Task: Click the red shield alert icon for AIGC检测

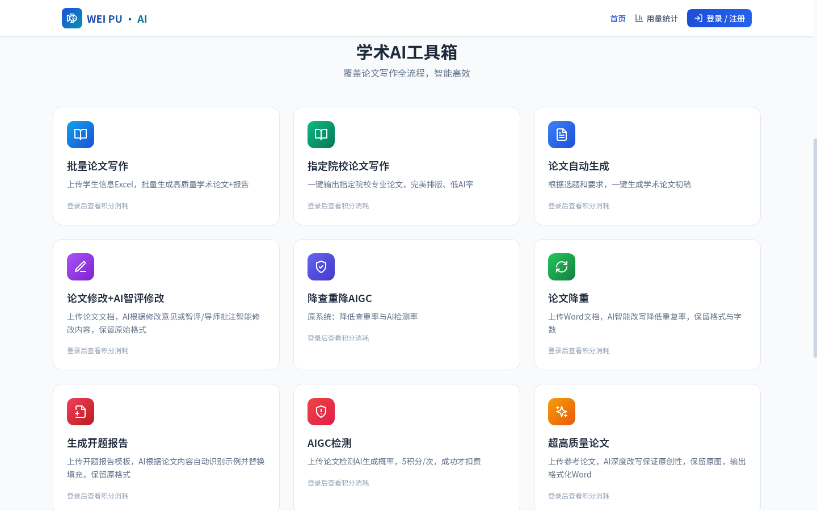Action: click(321, 412)
